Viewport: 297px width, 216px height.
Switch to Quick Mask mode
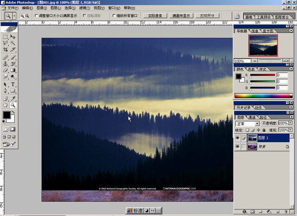pyautogui.click(x=13, y=129)
